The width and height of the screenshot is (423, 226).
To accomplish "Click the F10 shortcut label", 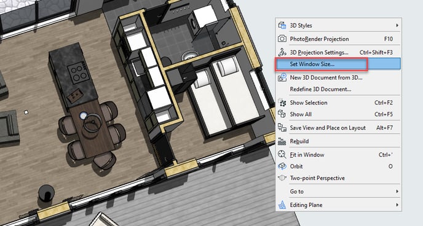I will 388,39.
